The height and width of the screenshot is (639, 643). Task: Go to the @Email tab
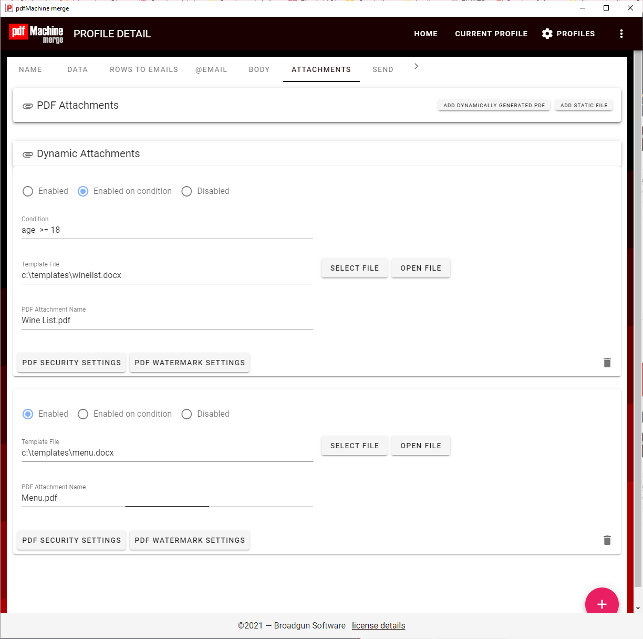[211, 69]
